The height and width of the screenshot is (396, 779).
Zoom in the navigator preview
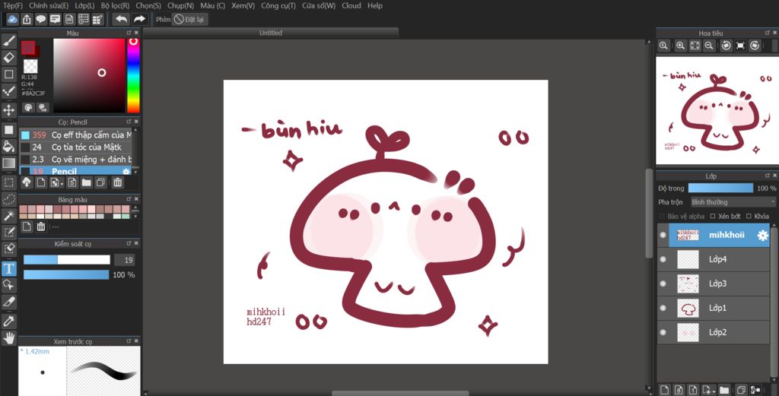(x=681, y=46)
